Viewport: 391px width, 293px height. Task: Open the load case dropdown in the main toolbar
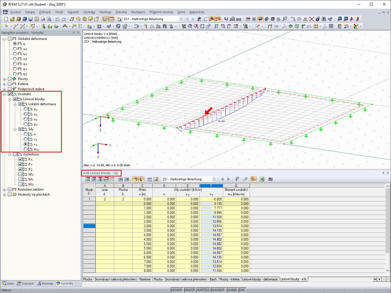(181, 19)
